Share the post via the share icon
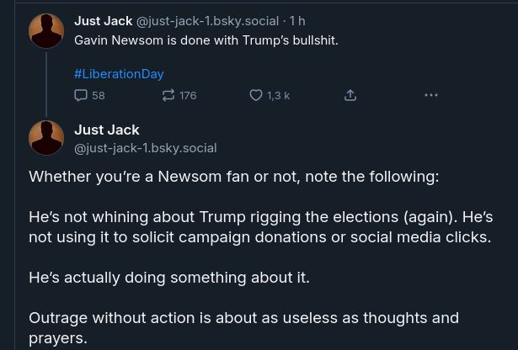 click(350, 95)
